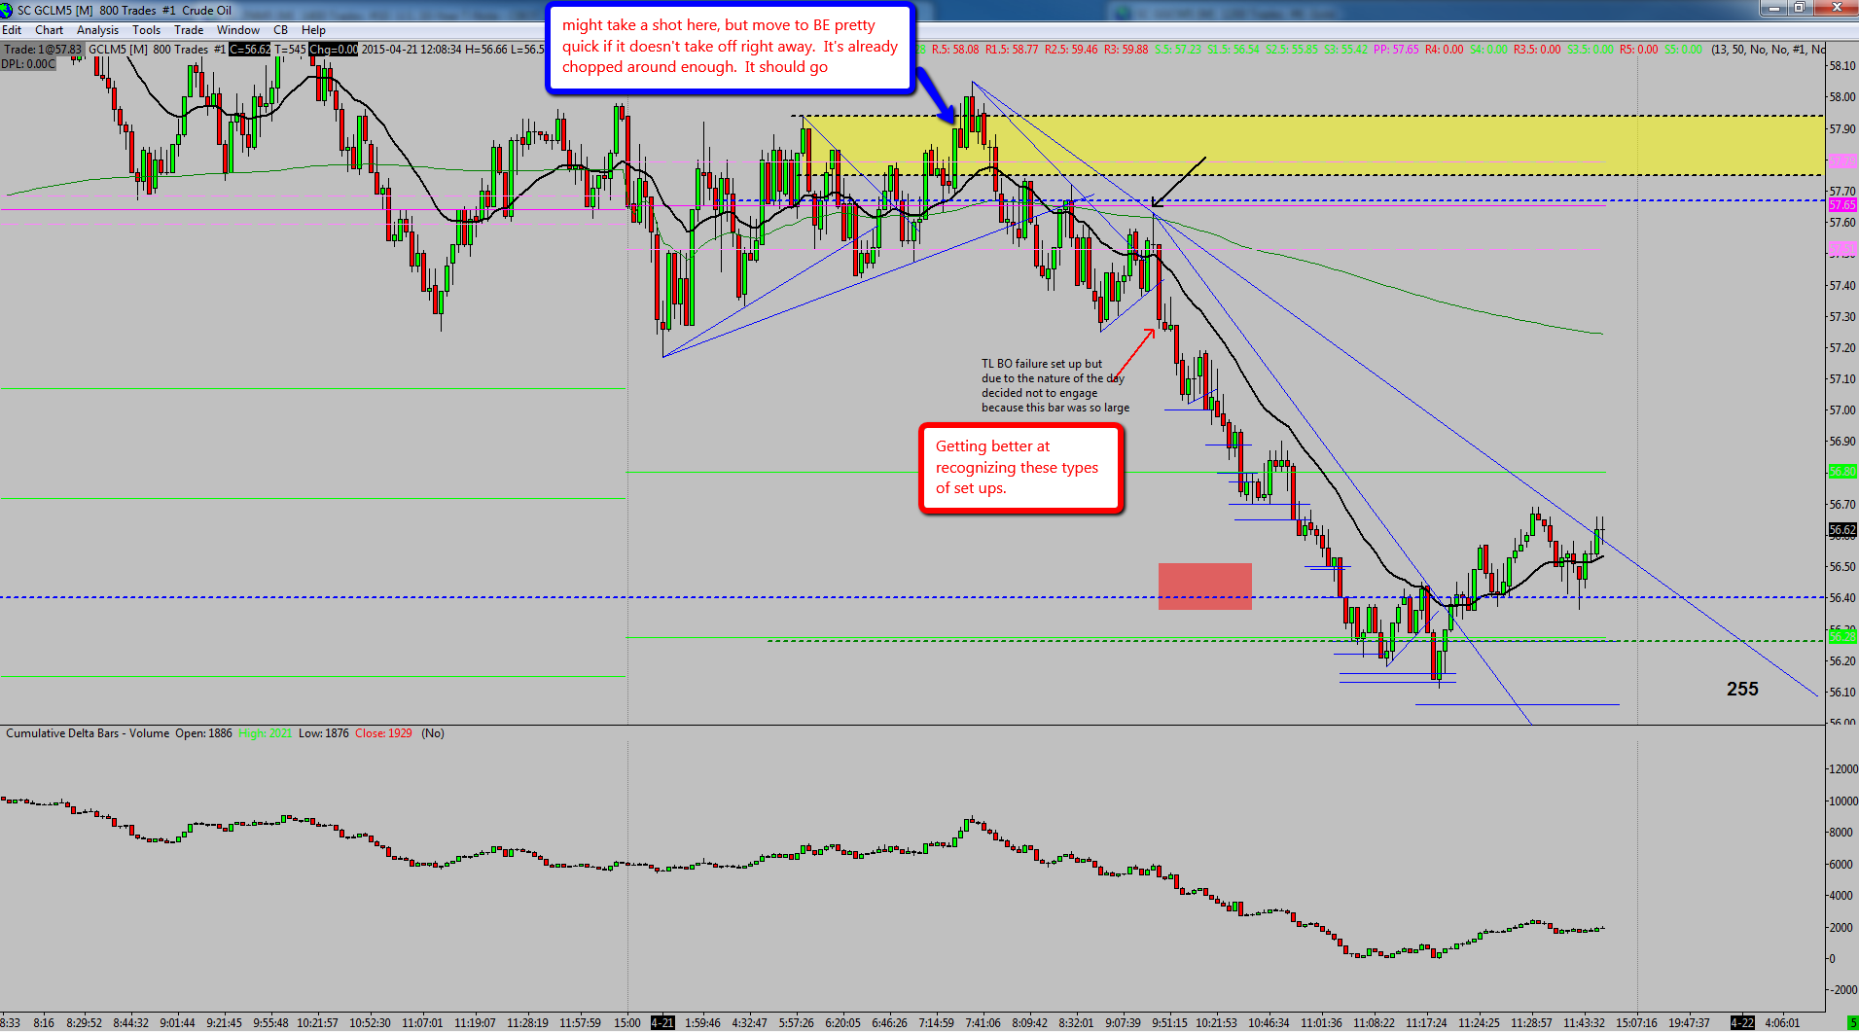
Task: Click the 'S4: 0.00' support value
Action: click(x=1489, y=50)
